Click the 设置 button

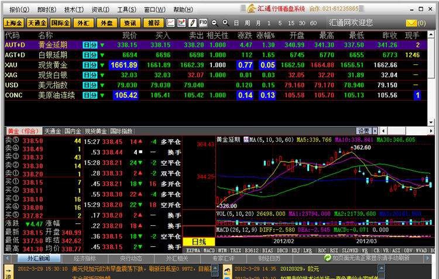364,130
